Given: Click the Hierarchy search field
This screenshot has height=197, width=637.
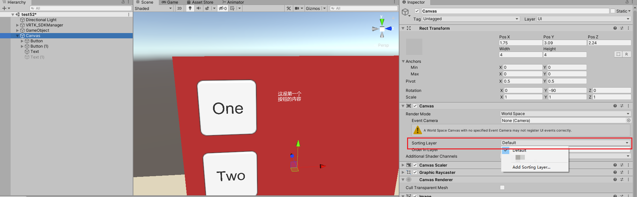Looking at the screenshot, I should coord(80,8).
